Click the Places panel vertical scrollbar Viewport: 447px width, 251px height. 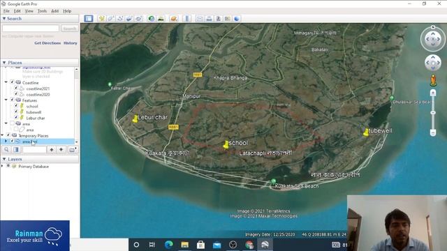[x=76, y=105]
